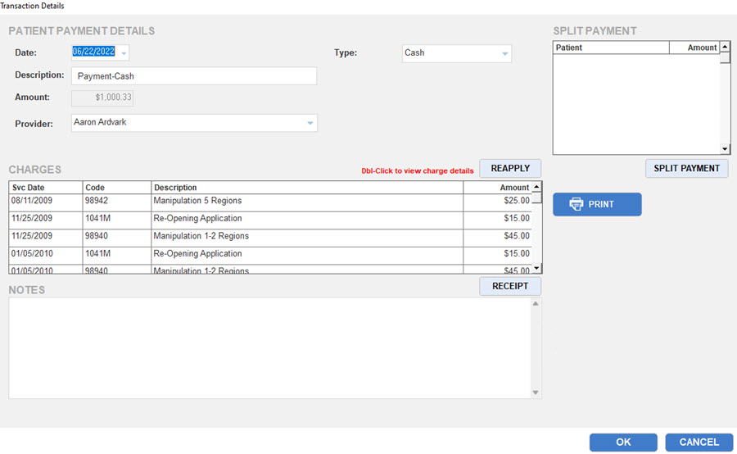
Task: Confirm with the OK button
Action: [x=622, y=442]
